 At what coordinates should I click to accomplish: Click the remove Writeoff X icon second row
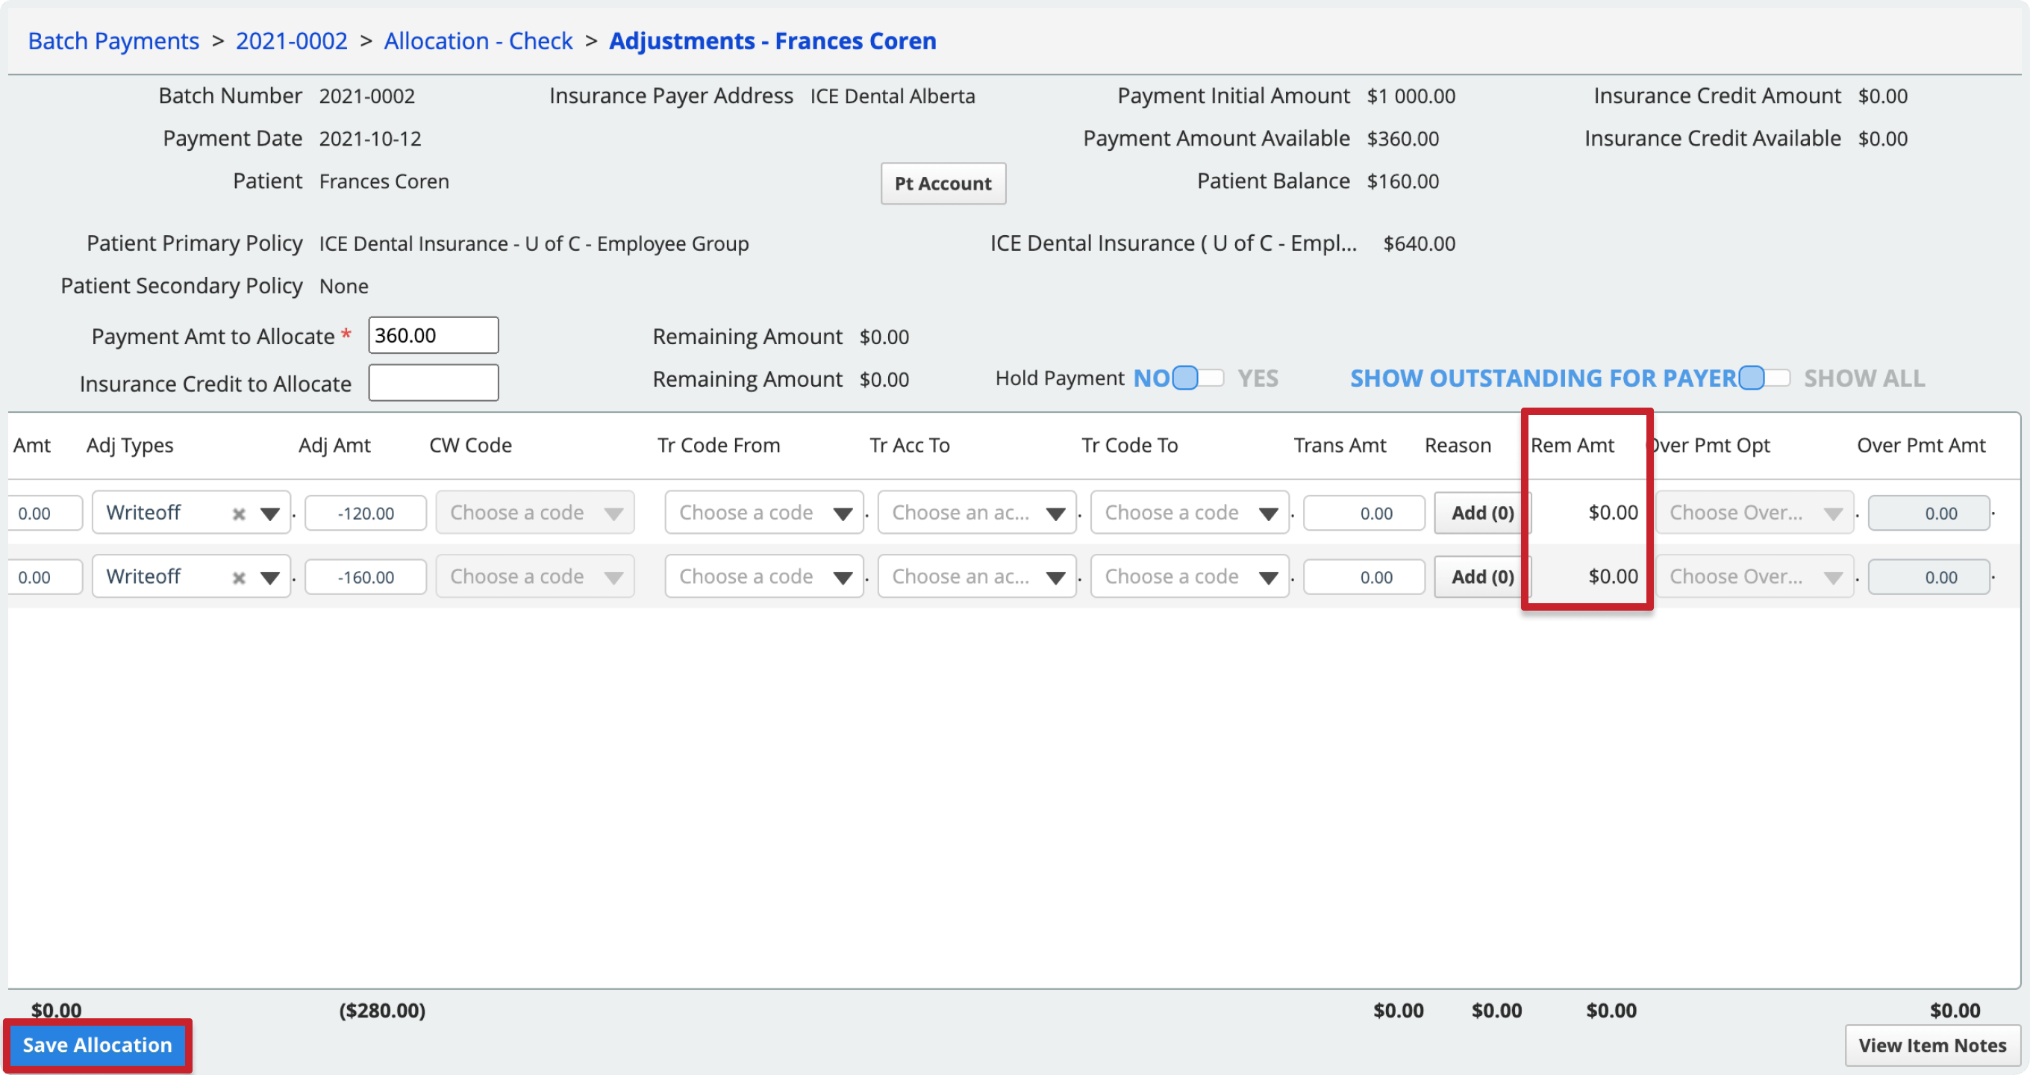pos(237,576)
